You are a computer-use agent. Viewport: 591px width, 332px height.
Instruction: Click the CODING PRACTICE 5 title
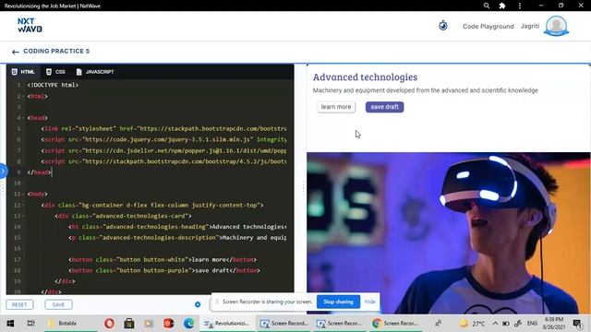(x=56, y=52)
